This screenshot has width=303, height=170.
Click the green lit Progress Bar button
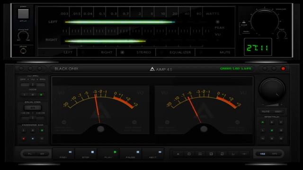click(42, 130)
